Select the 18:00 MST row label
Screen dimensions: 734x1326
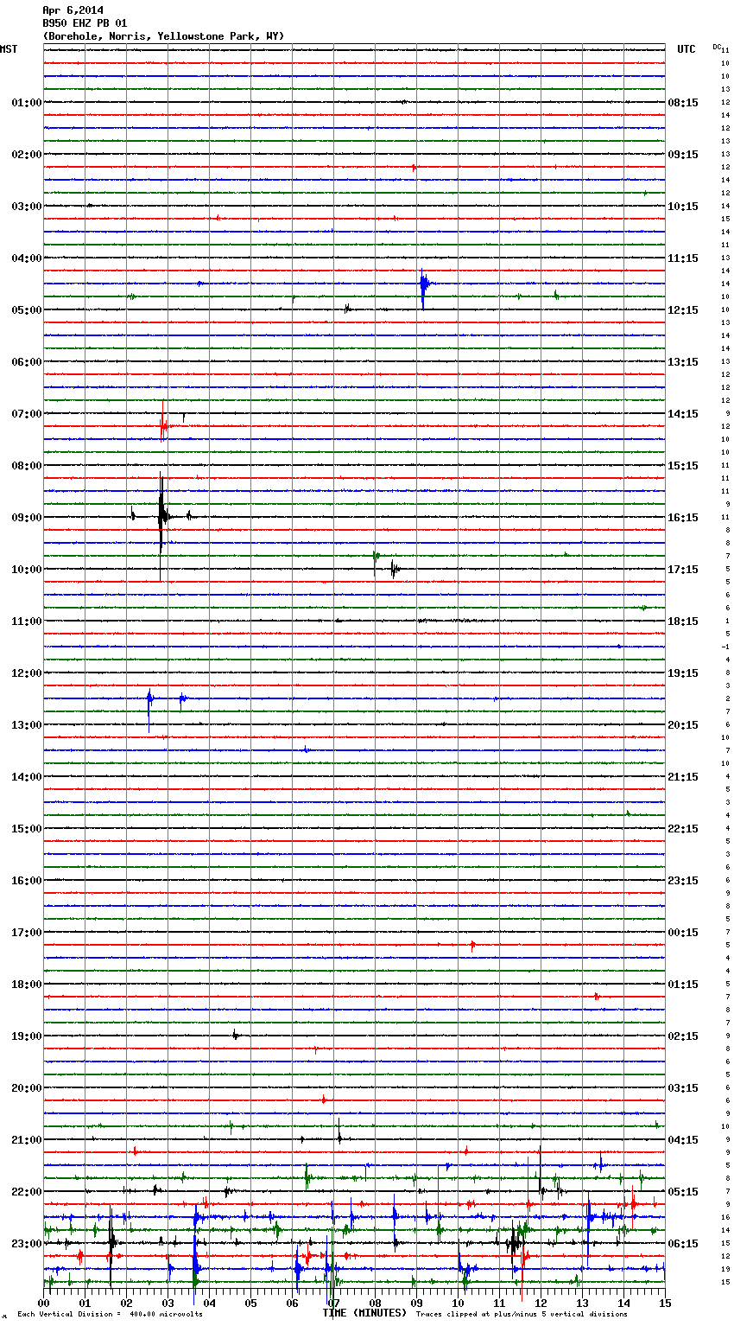[x=26, y=985]
